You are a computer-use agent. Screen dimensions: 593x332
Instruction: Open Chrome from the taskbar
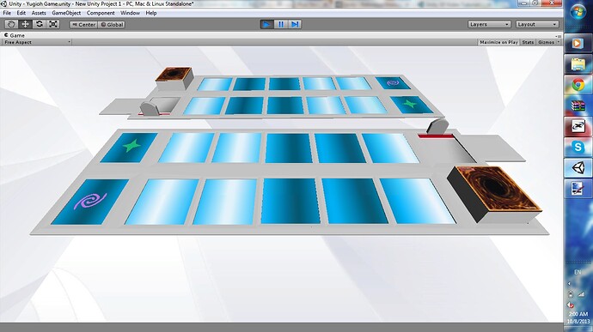(578, 86)
